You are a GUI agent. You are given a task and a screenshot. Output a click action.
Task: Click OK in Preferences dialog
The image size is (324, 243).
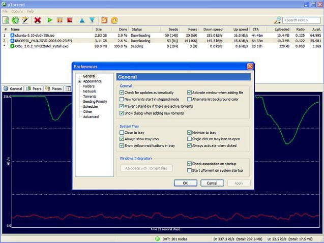coord(185,183)
